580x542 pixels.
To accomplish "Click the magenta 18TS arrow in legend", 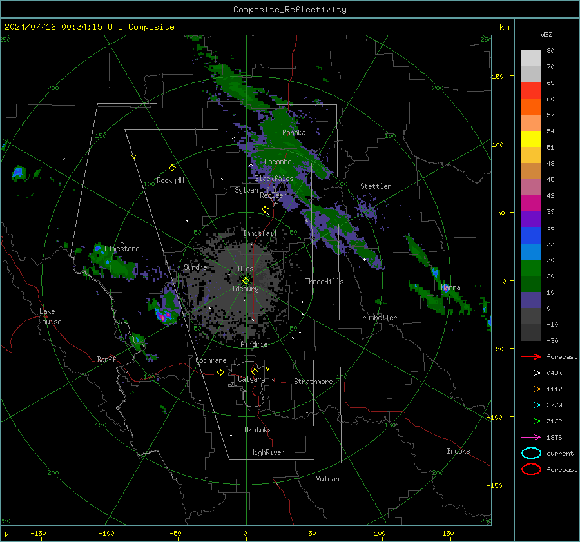I will click(x=531, y=438).
